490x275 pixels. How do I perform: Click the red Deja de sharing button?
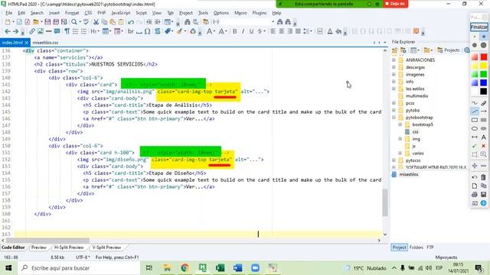point(395,4)
